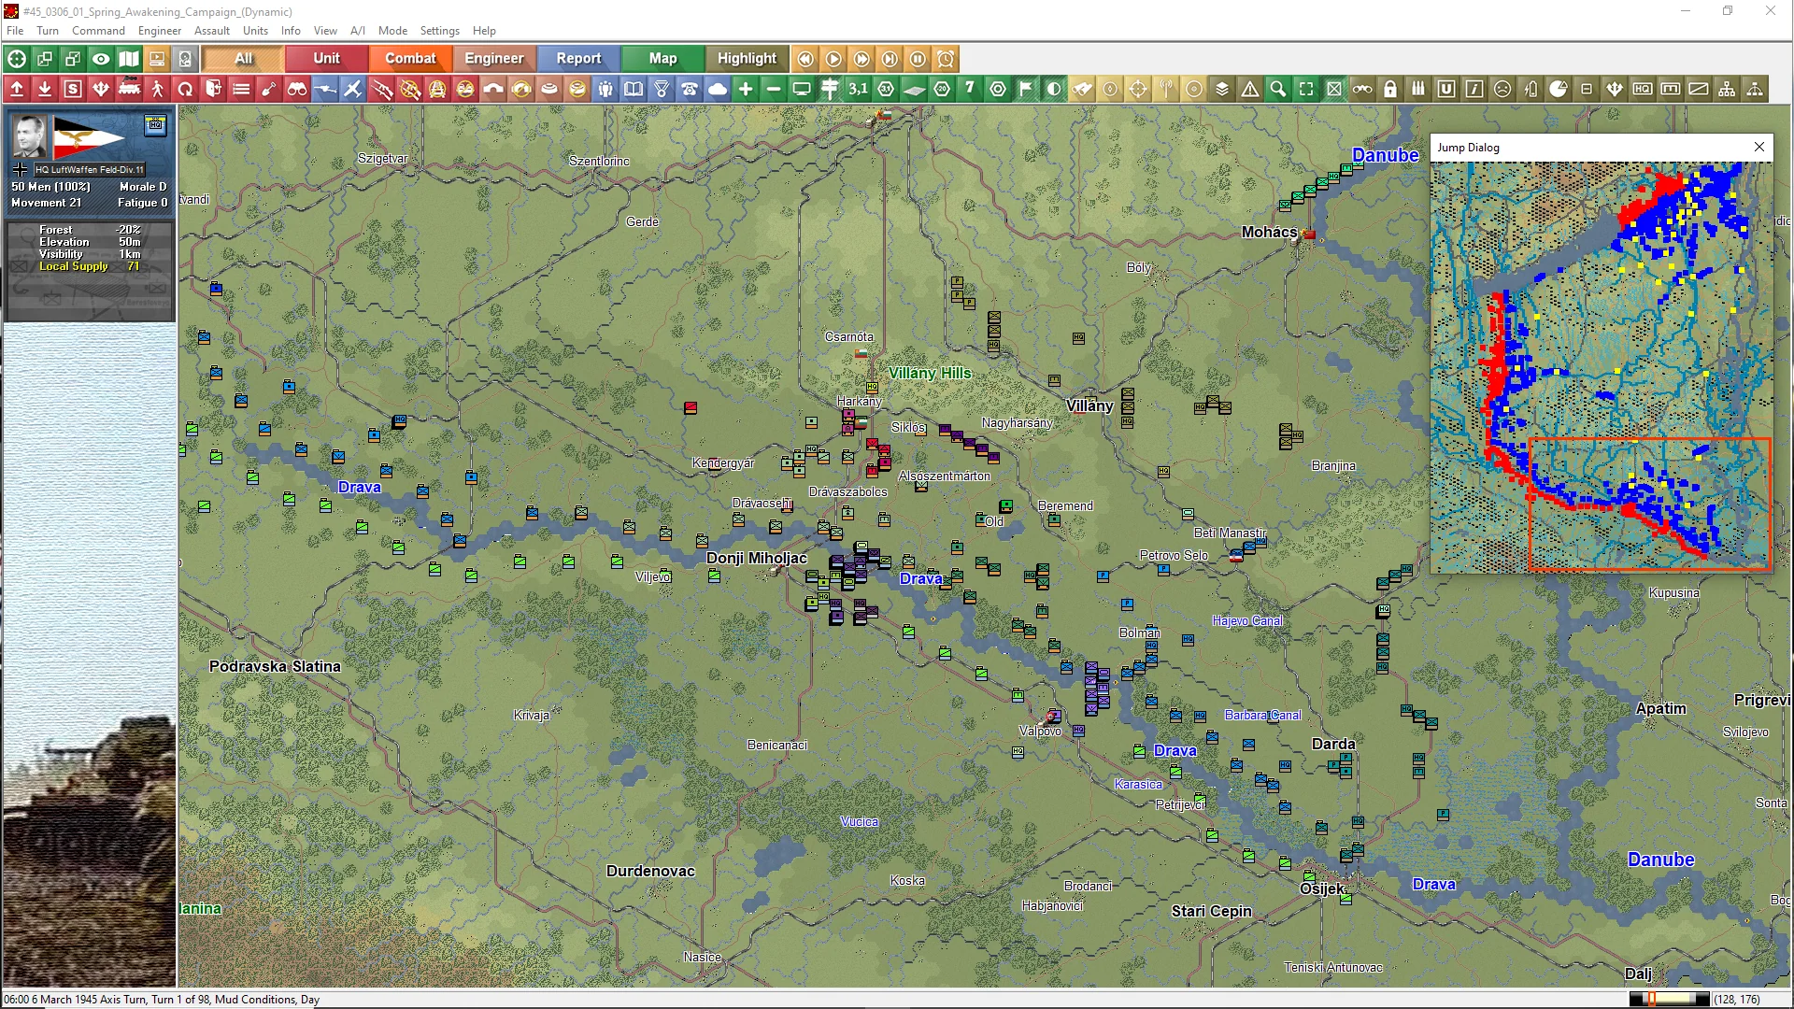
Task: Toggle the half-circle contrast shading icon
Action: (x=1054, y=89)
